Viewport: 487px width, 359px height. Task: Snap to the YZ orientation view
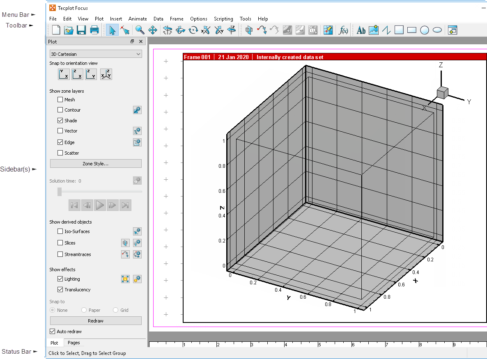91,74
